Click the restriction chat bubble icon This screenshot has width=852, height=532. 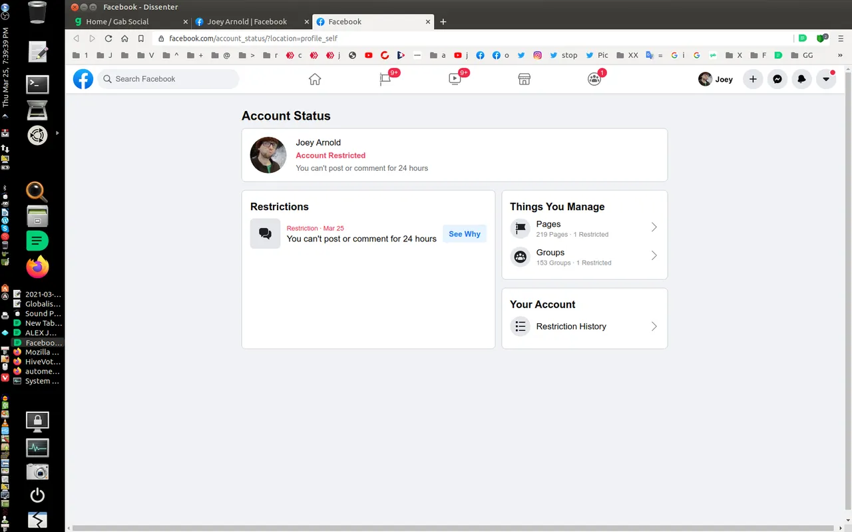point(265,233)
